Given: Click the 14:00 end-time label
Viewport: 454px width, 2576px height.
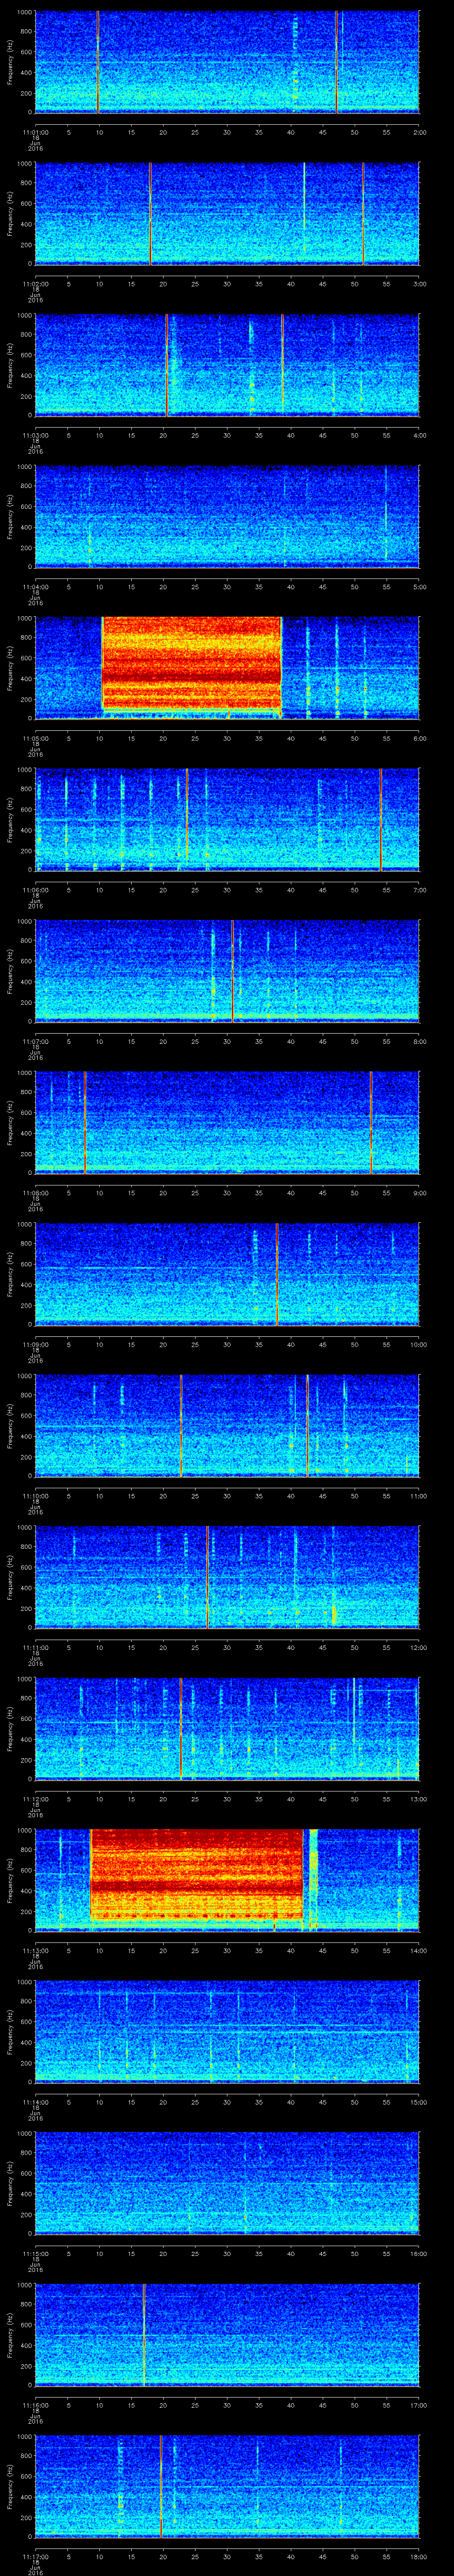Looking at the screenshot, I should tap(418, 1950).
